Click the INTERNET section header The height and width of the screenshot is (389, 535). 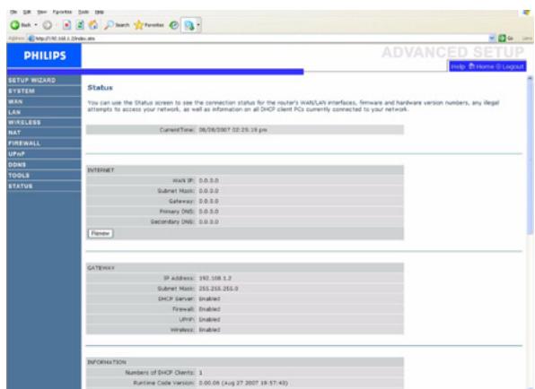[101, 170]
